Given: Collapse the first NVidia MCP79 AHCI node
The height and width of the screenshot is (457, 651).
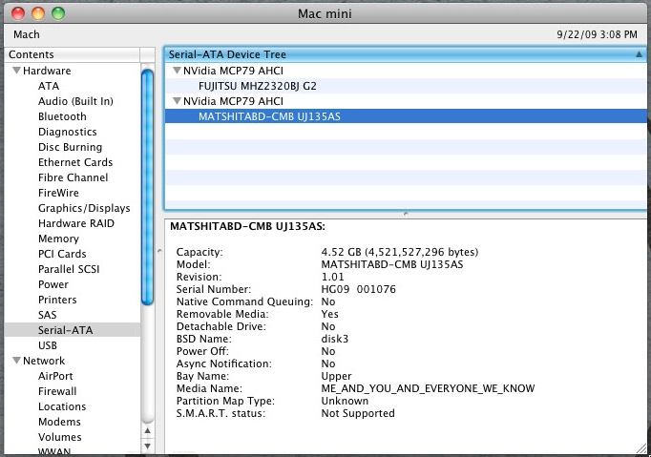Looking at the screenshot, I should click(177, 71).
